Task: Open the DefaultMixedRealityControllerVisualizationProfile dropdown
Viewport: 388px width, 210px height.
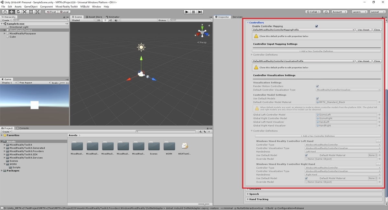Action: [x=303, y=61]
